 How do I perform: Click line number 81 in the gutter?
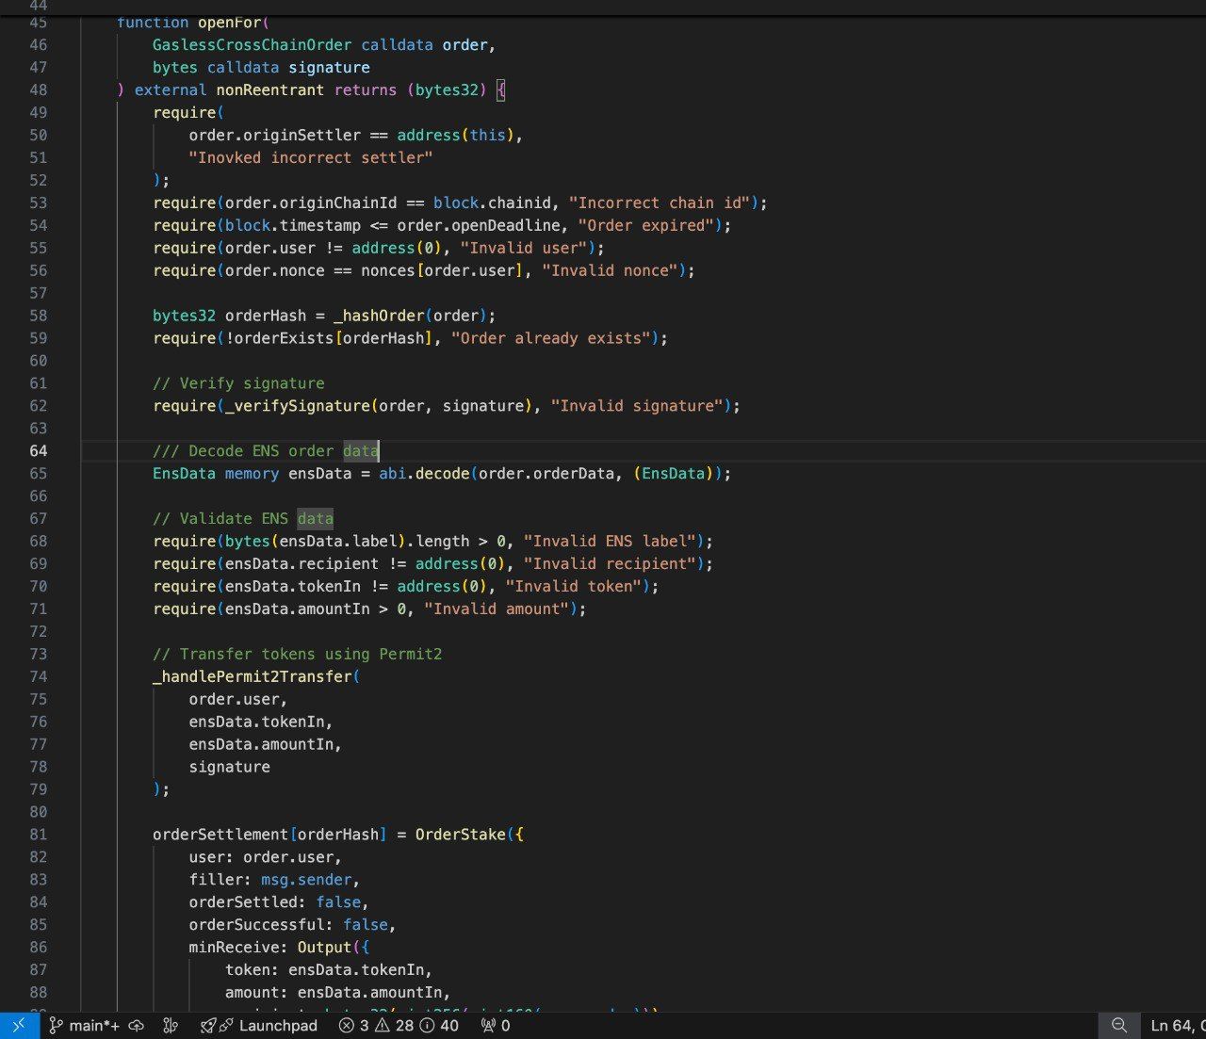pyautogui.click(x=39, y=834)
